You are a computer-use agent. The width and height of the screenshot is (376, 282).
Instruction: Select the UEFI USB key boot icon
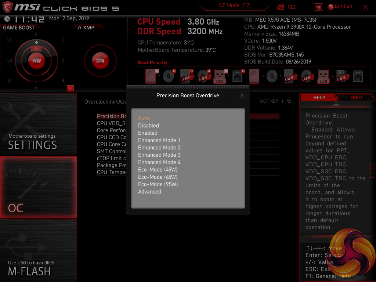coord(221,76)
